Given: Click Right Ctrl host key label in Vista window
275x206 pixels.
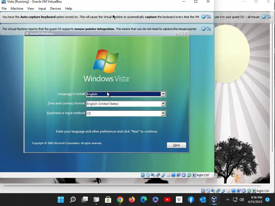Looking at the screenshot, I should (x=203, y=175).
